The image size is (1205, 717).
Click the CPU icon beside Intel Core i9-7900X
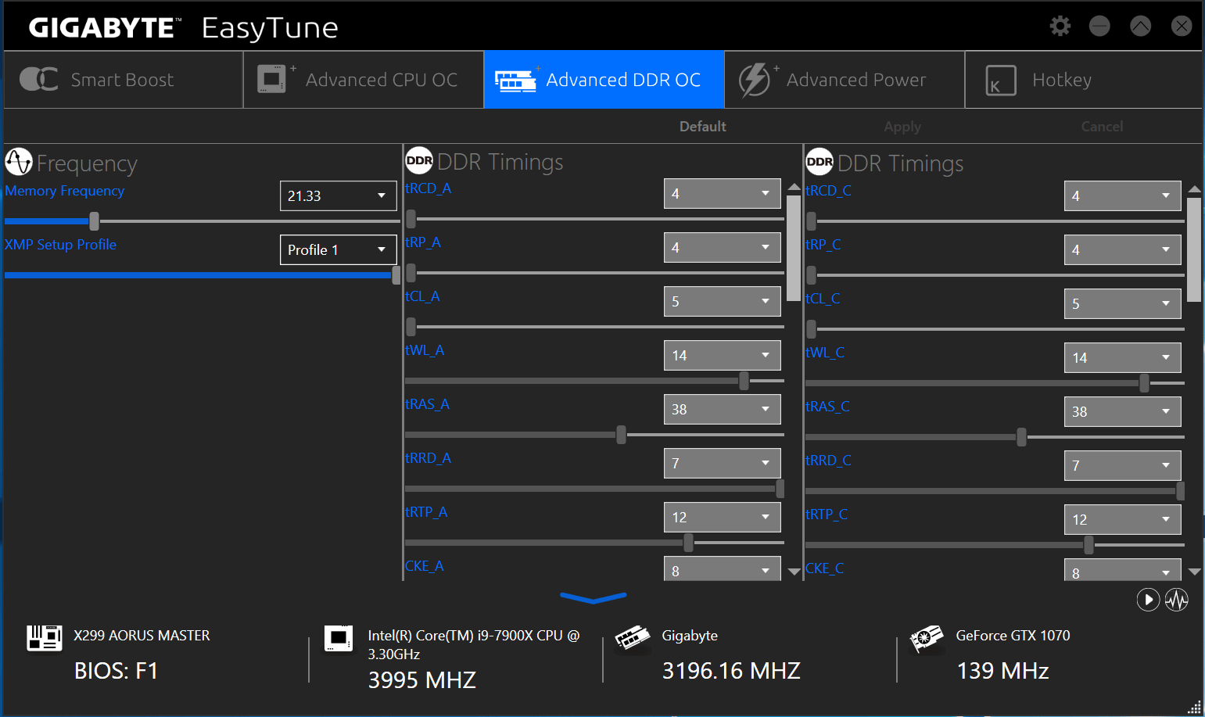[339, 637]
